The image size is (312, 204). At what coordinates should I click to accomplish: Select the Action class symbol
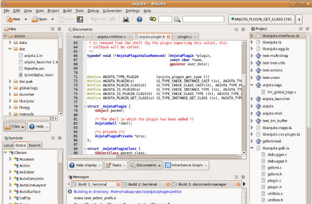click(x=25, y=165)
